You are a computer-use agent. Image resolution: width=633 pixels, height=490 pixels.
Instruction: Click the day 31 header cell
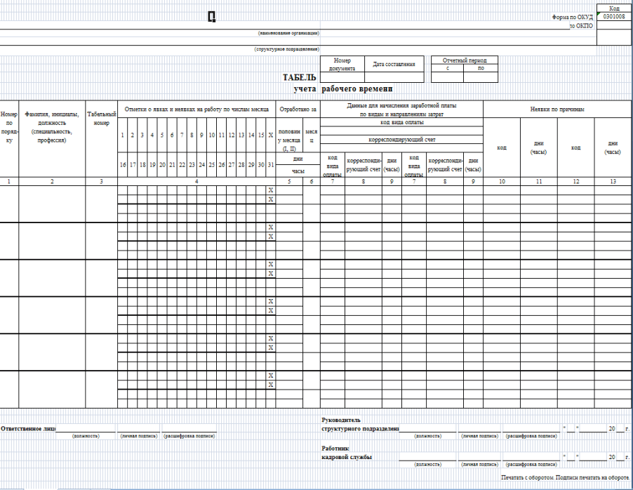click(x=270, y=165)
